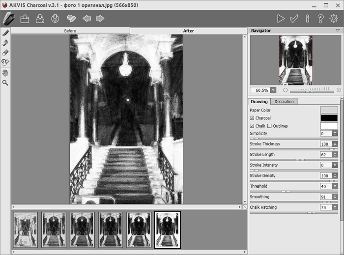Click the Chalk Hatching value stepper arrows

pos(335,207)
